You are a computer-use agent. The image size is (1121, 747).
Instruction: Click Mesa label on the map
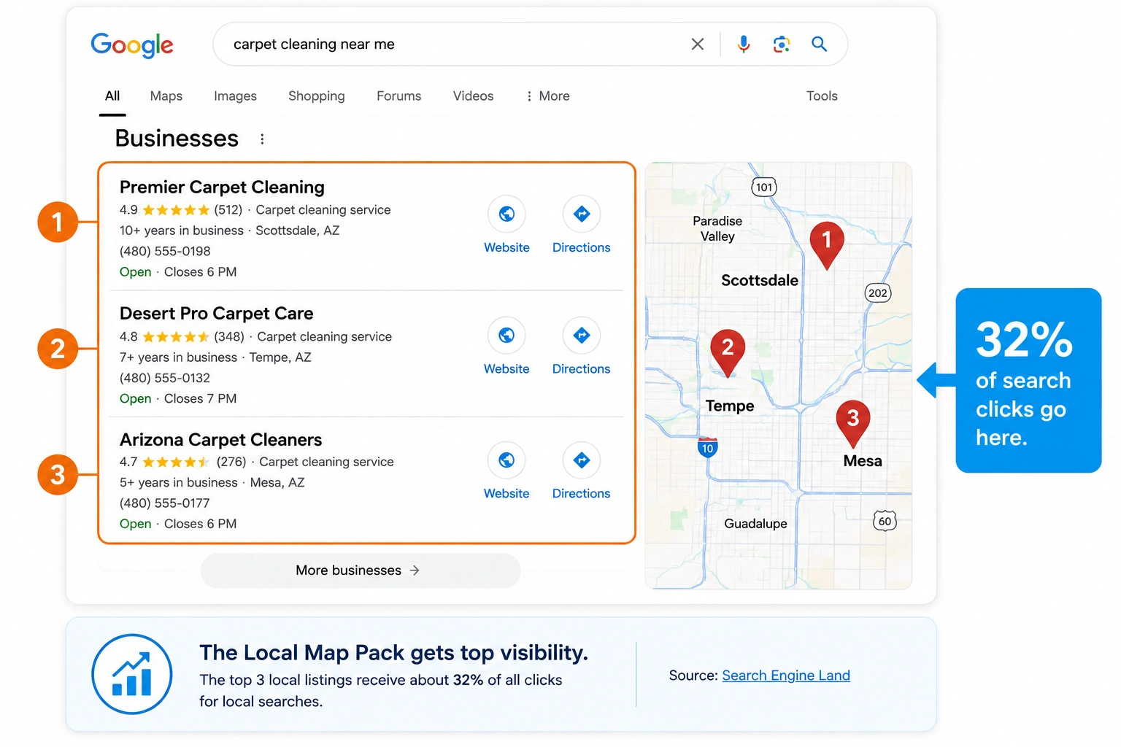[863, 461]
